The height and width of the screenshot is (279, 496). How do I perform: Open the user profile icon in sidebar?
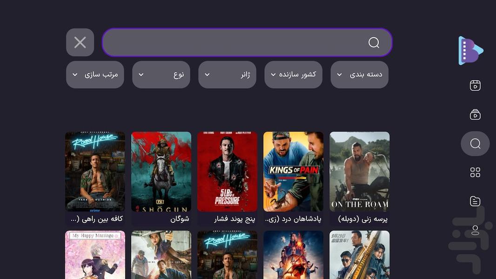475,230
